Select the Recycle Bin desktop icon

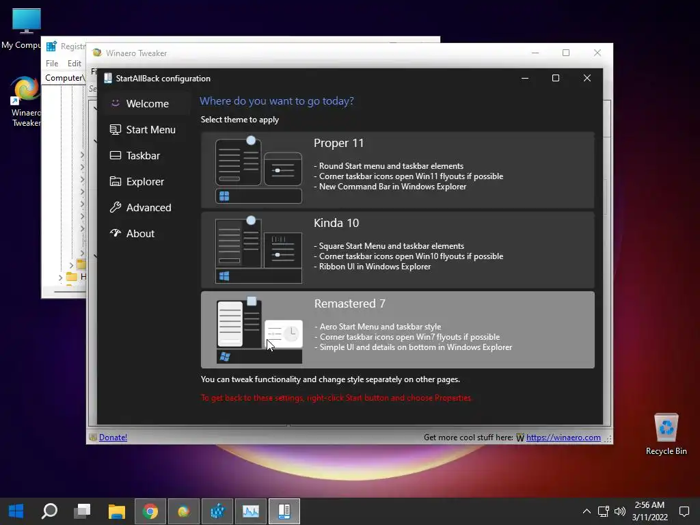pyautogui.click(x=666, y=434)
